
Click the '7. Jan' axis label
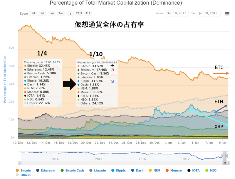coord(209,143)
